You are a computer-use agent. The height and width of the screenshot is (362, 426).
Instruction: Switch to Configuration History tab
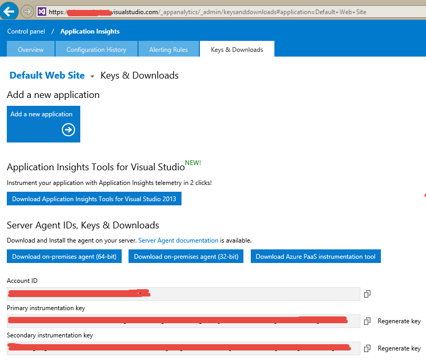97,49
